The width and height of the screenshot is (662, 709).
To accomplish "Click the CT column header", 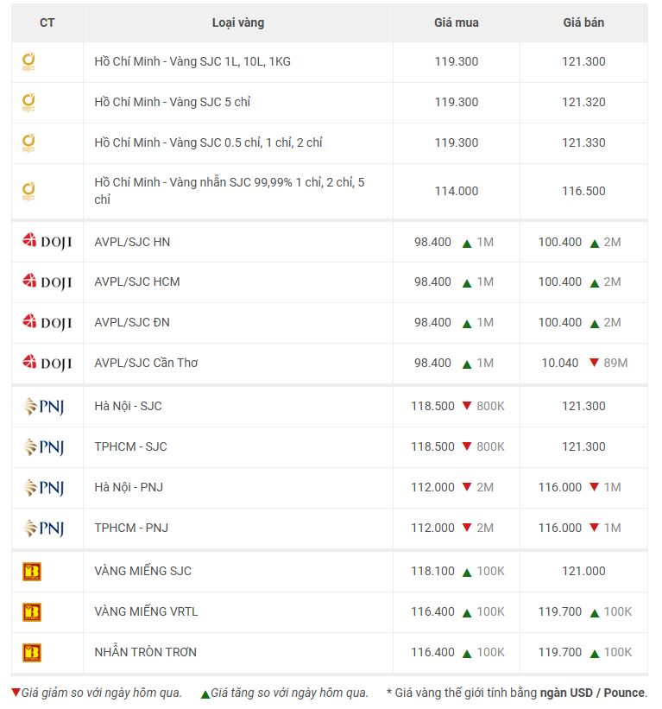I will (47, 22).
